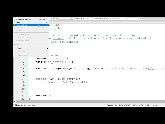165x124 pixels.
Task: Click the zoom out magnifier icon
Action: tap(119, 19)
